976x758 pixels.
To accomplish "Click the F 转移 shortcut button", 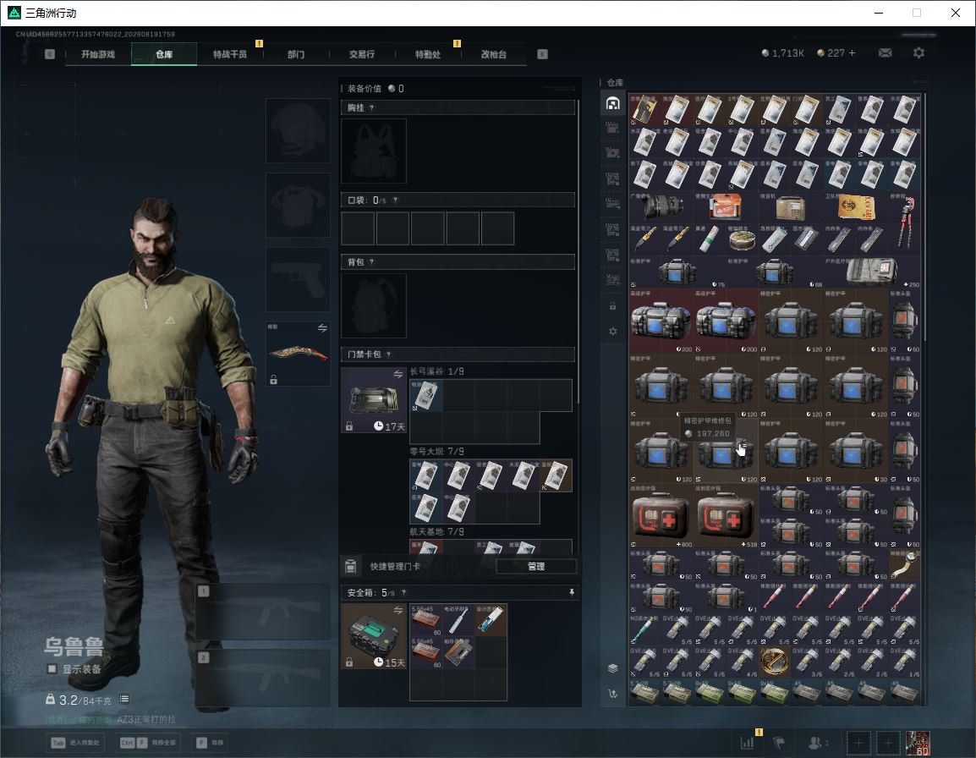I will pos(210,743).
